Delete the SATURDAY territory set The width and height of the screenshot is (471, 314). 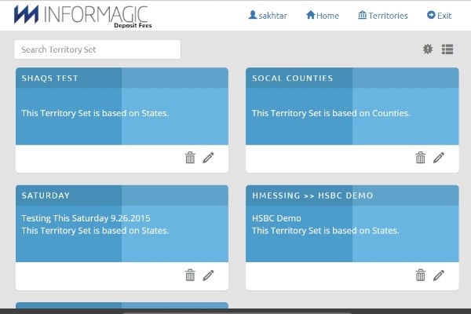[190, 275]
